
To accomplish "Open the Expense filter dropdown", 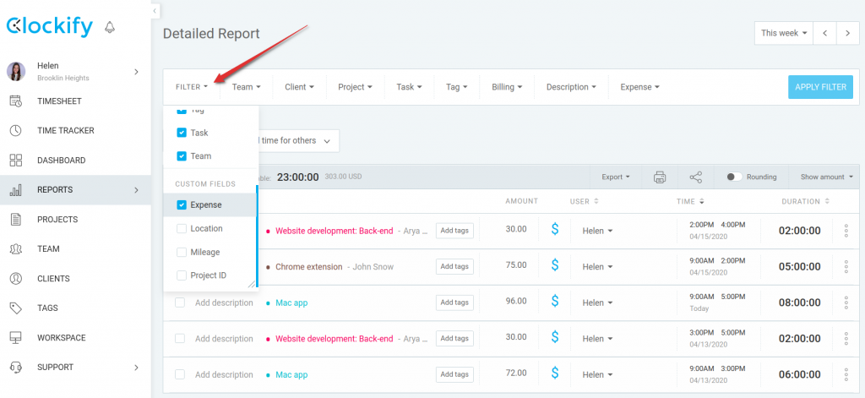I will tap(640, 87).
